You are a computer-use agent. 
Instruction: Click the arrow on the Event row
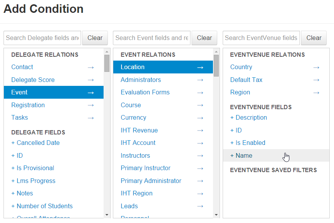91,92
